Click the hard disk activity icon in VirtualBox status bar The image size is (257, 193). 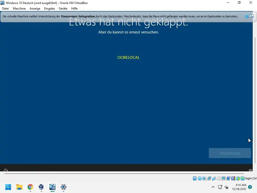click(195, 178)
